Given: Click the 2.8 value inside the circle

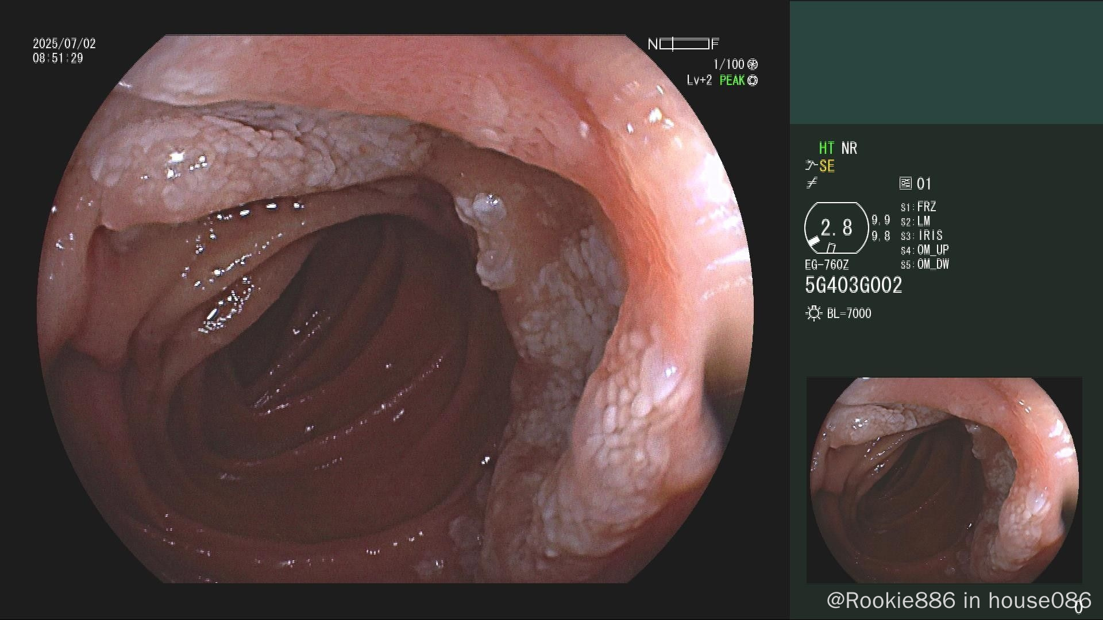Looking at the screenshot, I should (836, 228).
